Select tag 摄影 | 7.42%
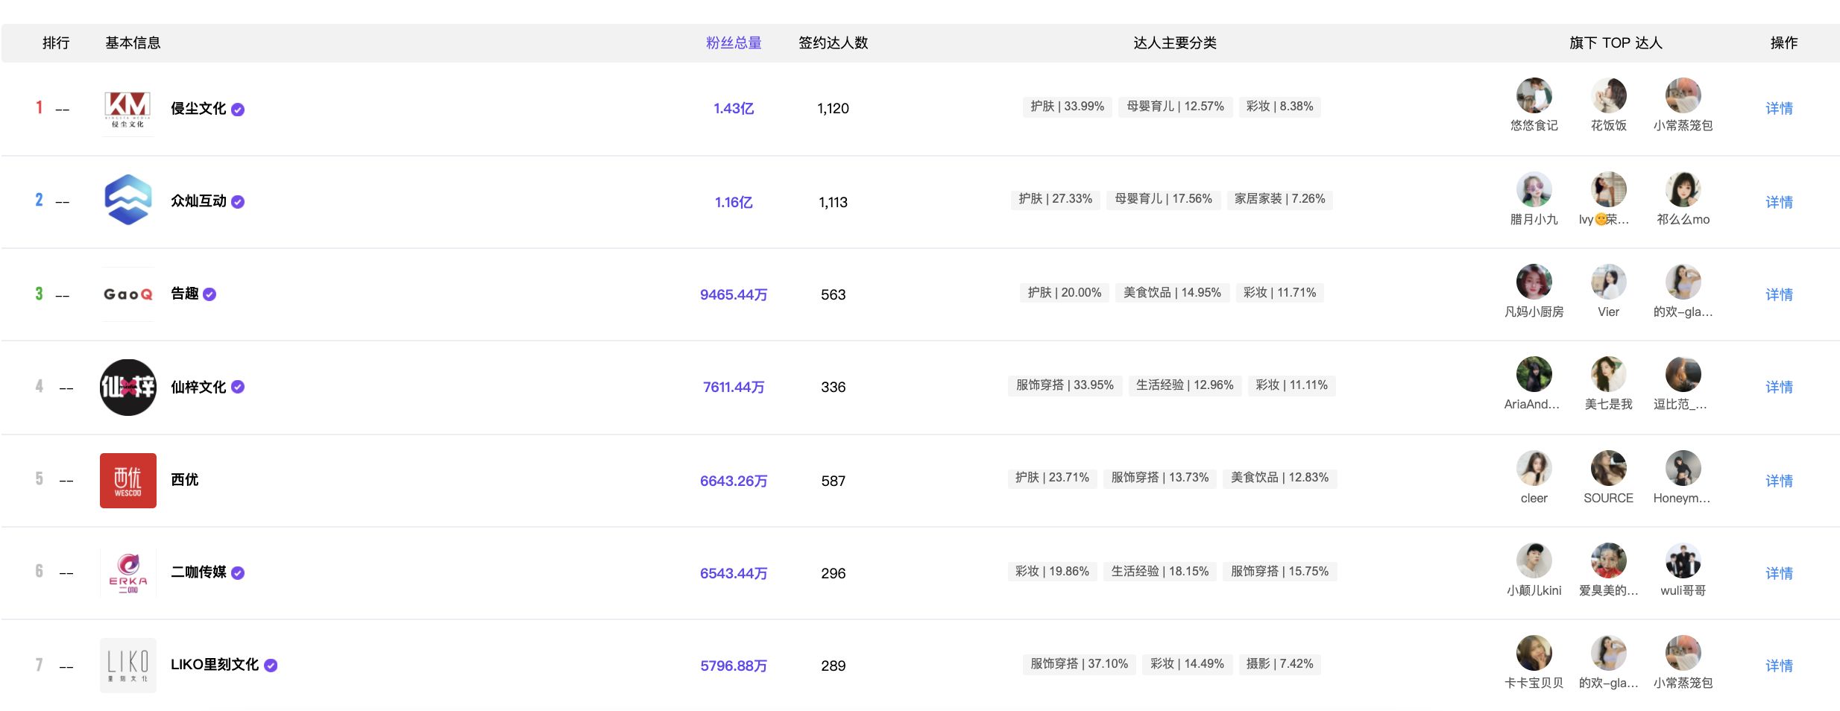 click(x=1279, y=664)
